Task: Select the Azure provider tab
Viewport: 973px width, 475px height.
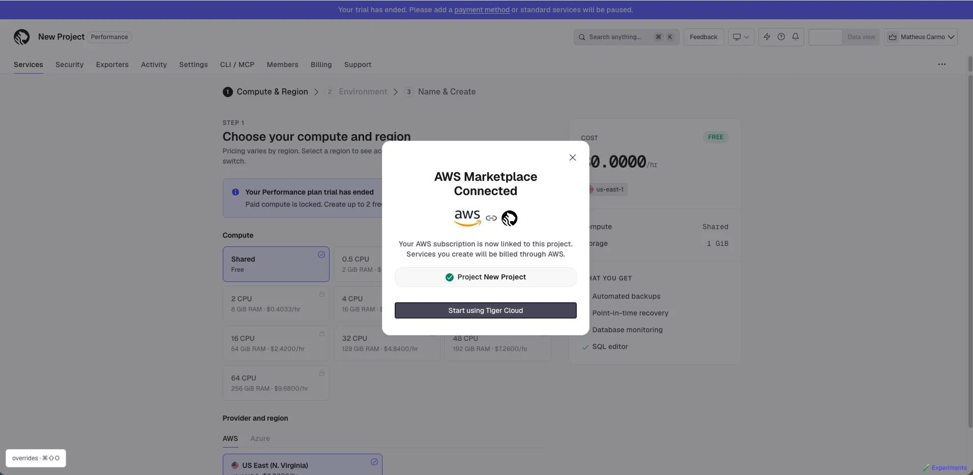Action: [x=260, y=438]
